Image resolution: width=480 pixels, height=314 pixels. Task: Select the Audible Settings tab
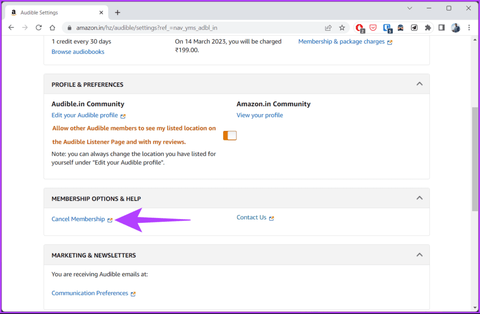(57, 13)
